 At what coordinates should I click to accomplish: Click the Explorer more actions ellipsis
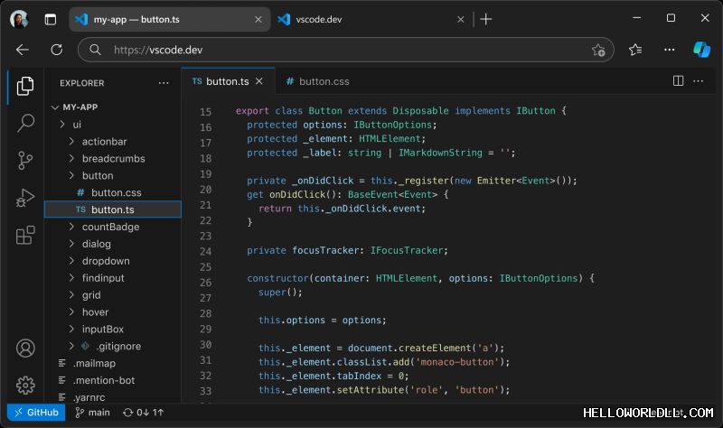[x=164, y=83]
